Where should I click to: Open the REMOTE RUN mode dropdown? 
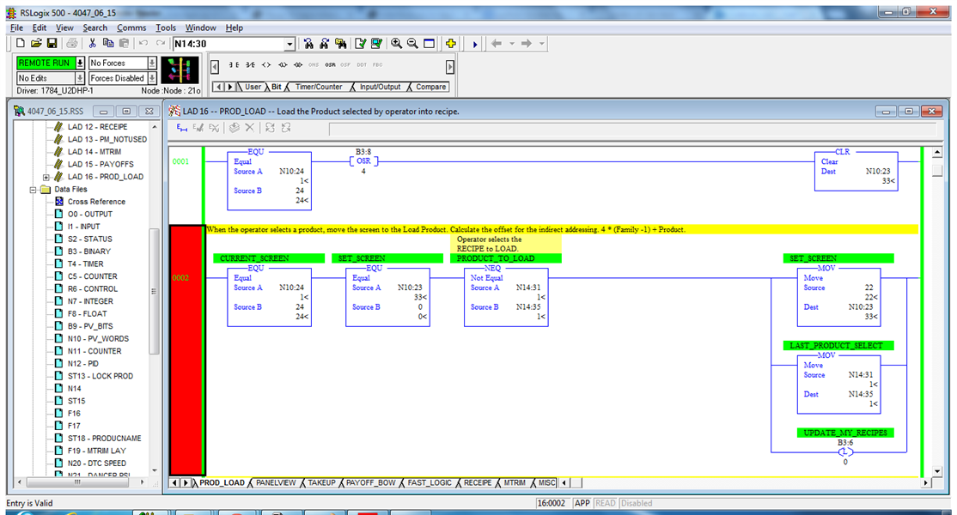[80, 63]
